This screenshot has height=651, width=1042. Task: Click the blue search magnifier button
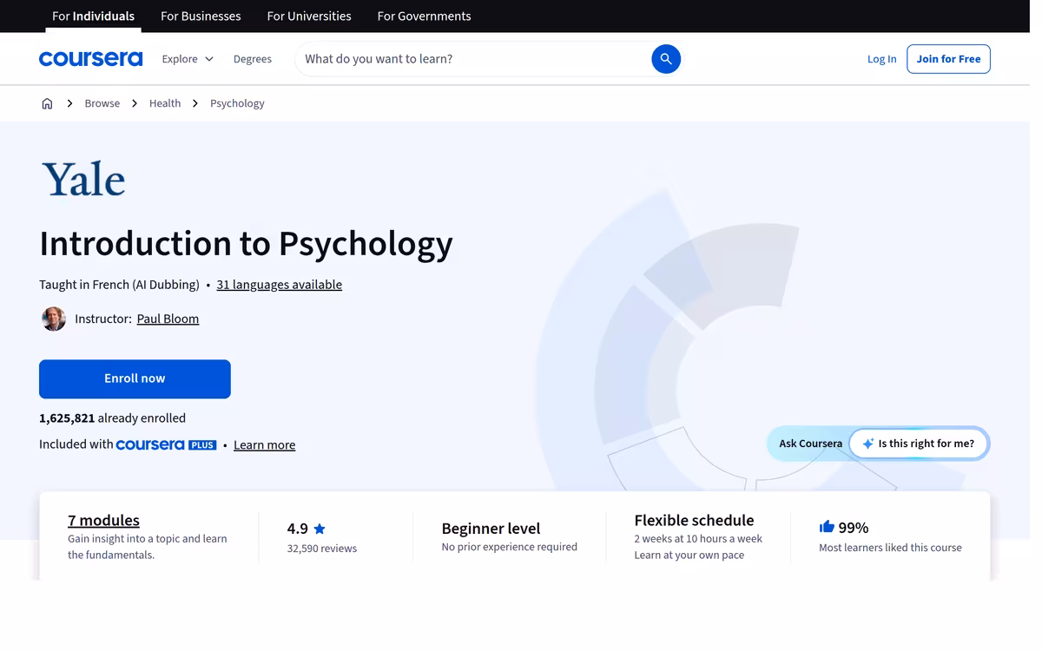tap(666, 59)
